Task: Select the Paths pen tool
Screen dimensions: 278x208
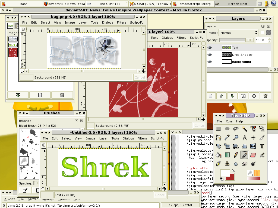Action: pyautogui.click(x=219, y=137)
